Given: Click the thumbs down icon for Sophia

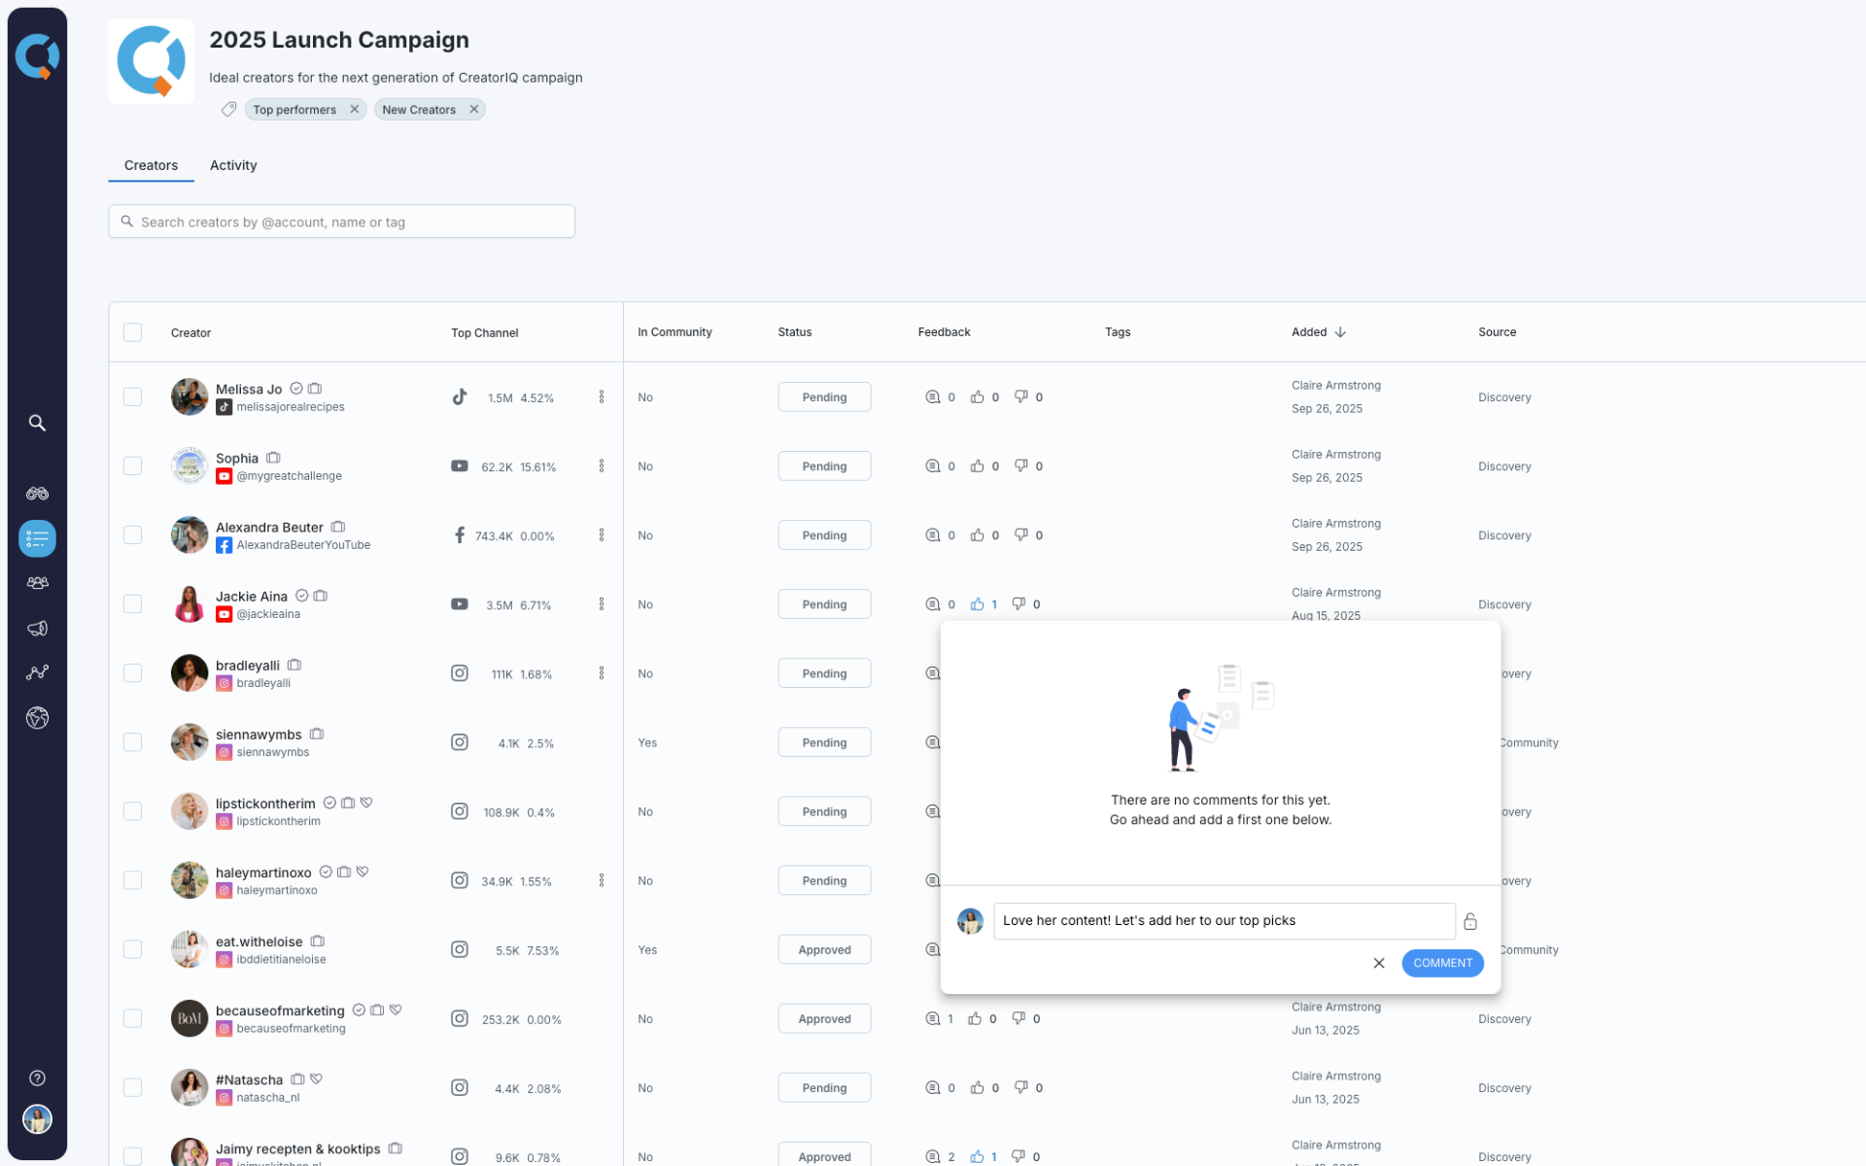Looking at the screenshot, I should [1020, 465].
